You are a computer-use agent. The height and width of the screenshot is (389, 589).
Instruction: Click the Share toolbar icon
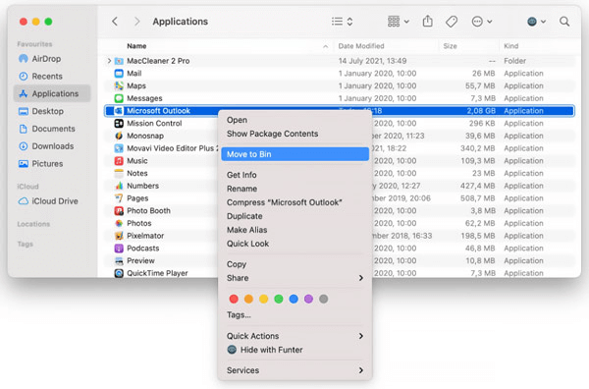pos(427,21)
